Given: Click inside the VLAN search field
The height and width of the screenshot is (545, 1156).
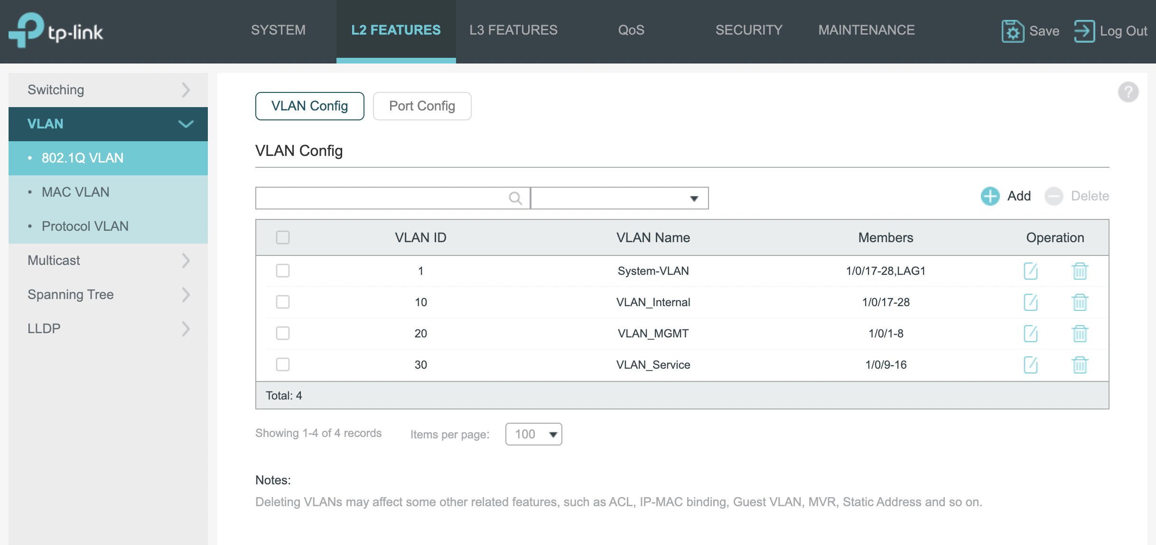Looking at the screenshot, I should tap(380, 198).
